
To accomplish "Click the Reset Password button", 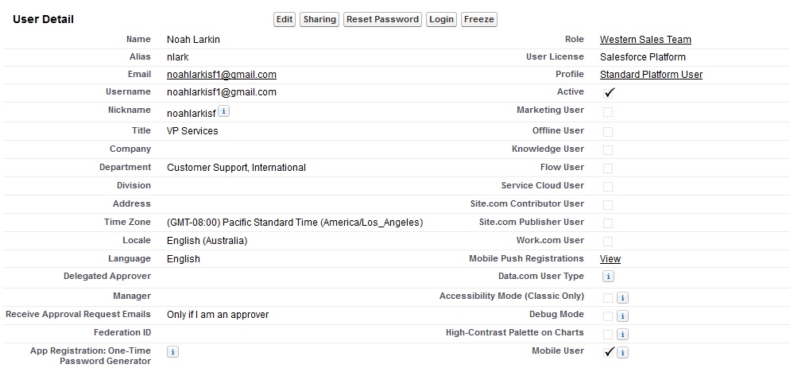I will pos(382,19).
